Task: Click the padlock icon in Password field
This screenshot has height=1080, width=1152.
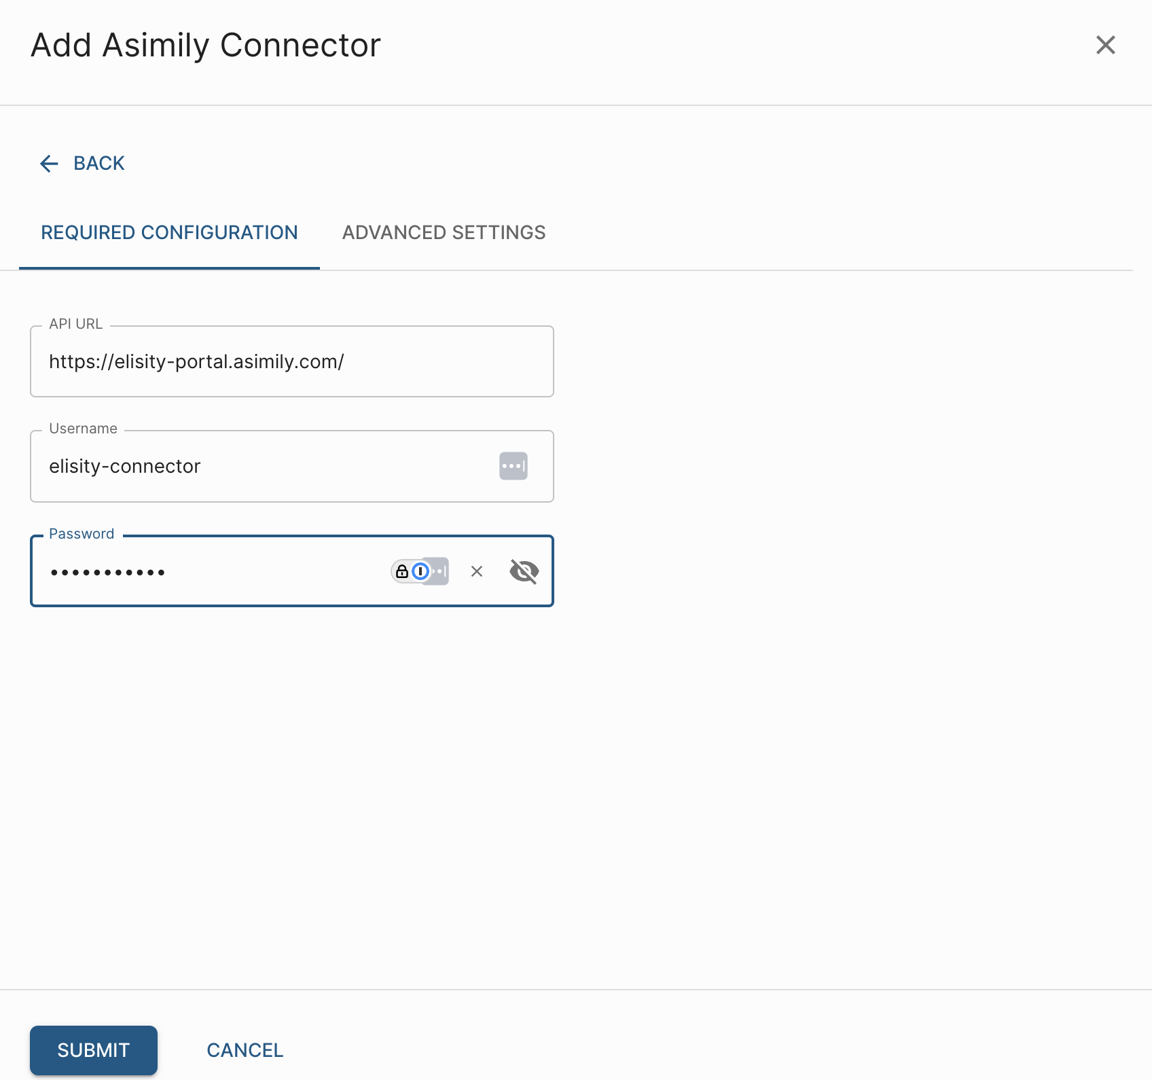Action: click(x=402, y=571)
